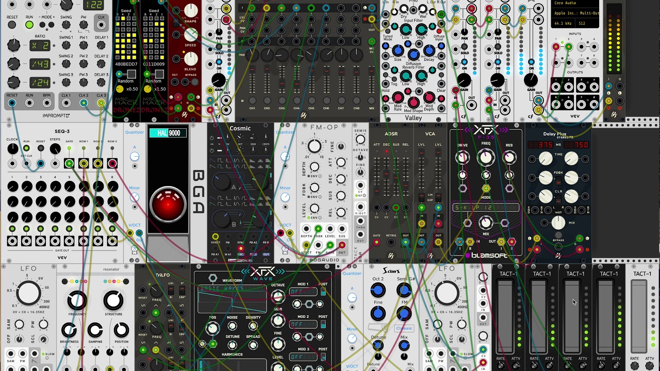This screenshot has width=660, height=371.
Task: Click the FREQ knob on XFX F-35
Action: coord(486,158)
